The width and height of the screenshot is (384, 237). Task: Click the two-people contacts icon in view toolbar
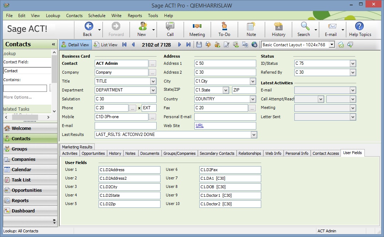pyautogui.click(x=217, y=44)
